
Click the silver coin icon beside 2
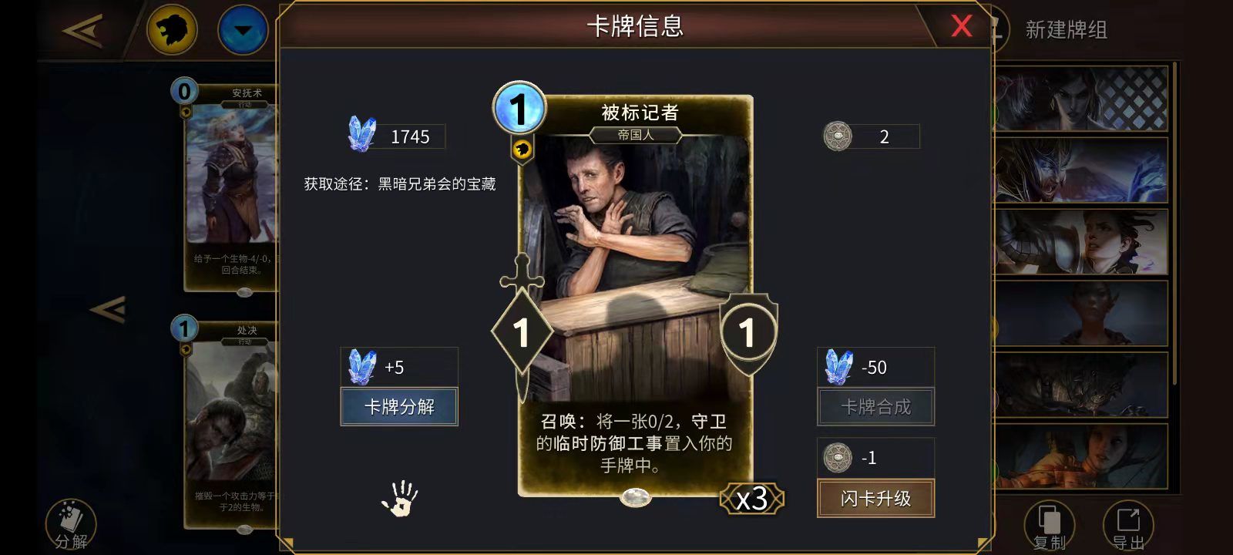click(838, 136)
